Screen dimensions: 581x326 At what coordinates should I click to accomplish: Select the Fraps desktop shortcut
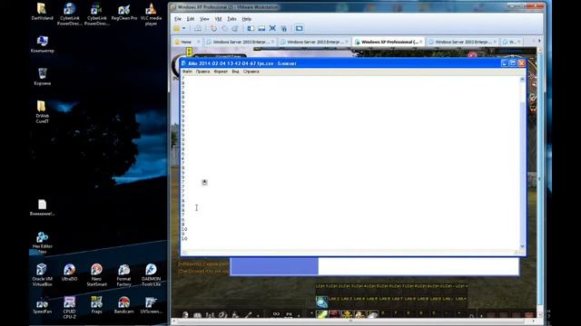coord(96,305)
